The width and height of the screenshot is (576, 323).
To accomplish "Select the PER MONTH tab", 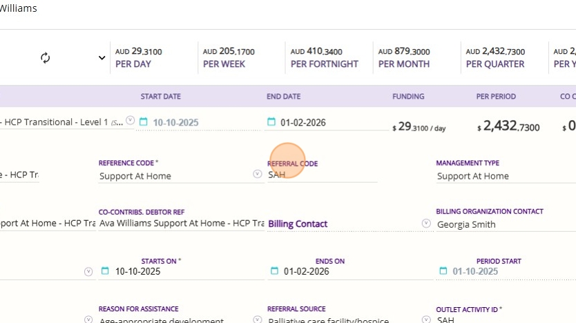I will [x=404, y=58].
